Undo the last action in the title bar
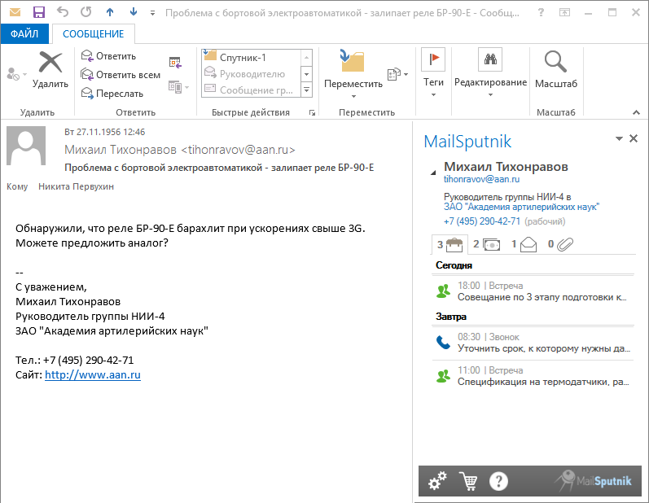 coord(63,12)
